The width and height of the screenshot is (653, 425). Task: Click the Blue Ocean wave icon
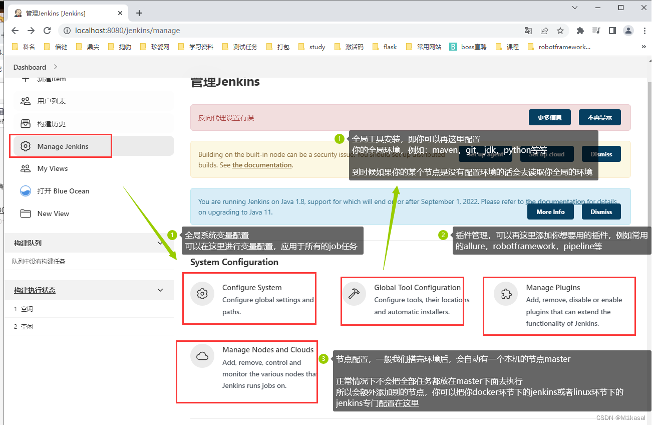point(26,191)
